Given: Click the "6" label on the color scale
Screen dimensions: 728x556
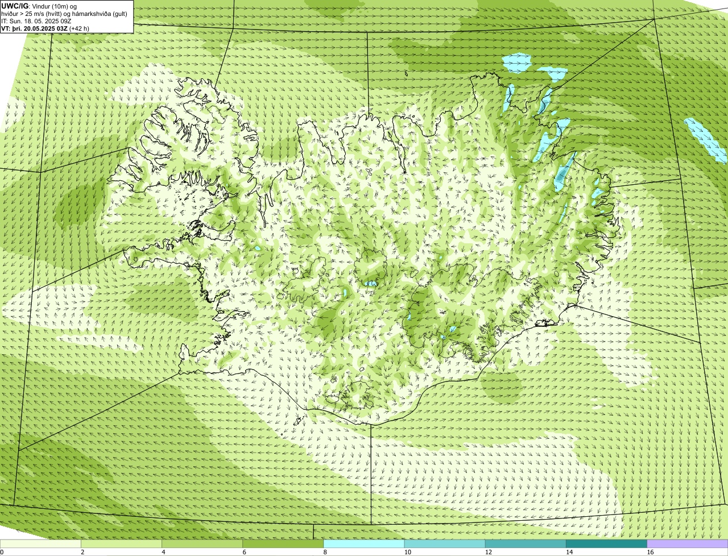Looking at the screenshot, I should tap(245, 552).
